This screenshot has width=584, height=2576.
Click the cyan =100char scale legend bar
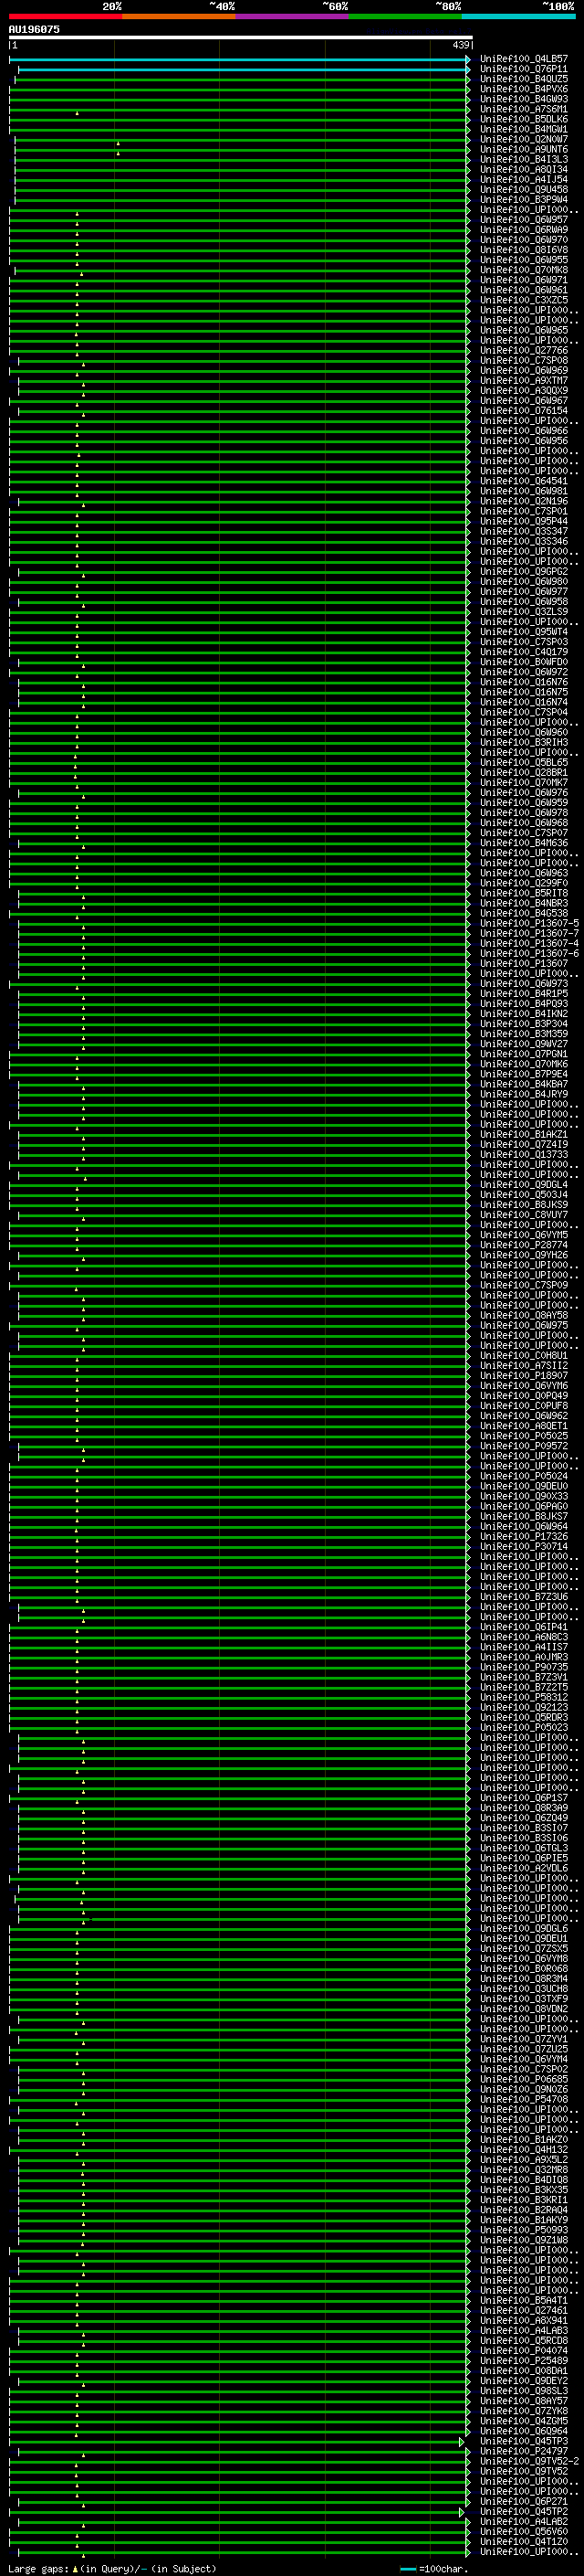pyautogui.click(x=407, y=2570)
